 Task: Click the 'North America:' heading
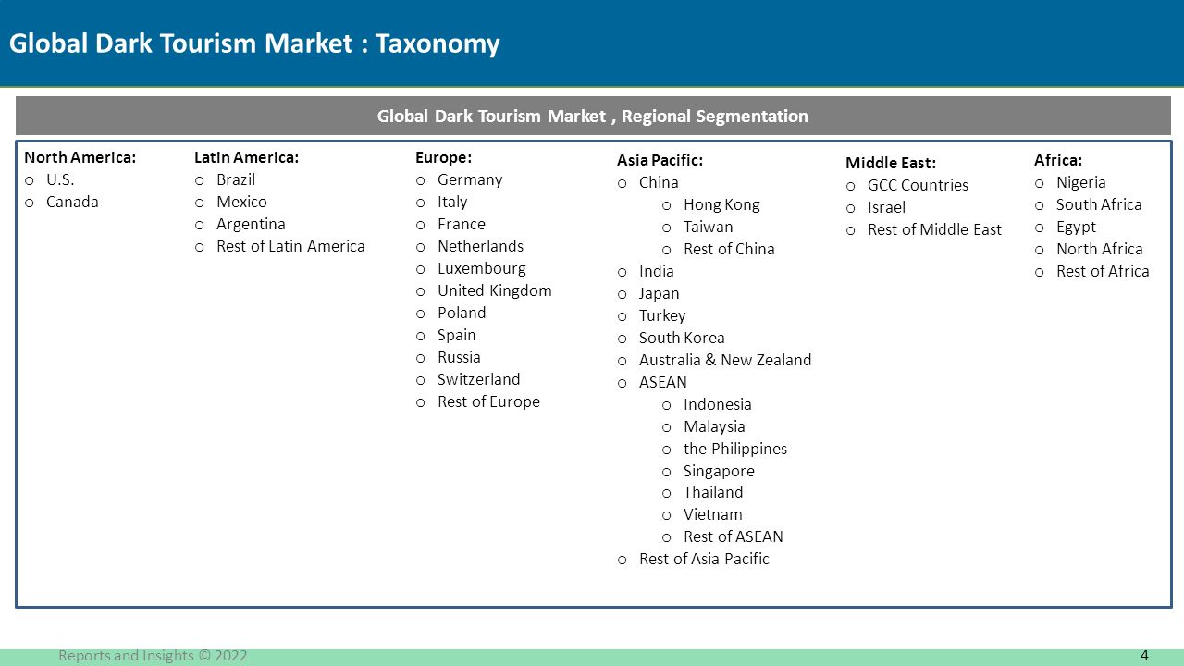80,157
